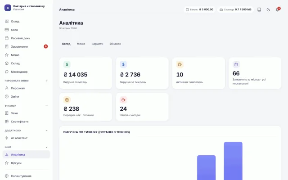The width and height of the screenshot is (288, 180).
Task: Click the AI-асистент sparkle icon
Action: [7, 138]
